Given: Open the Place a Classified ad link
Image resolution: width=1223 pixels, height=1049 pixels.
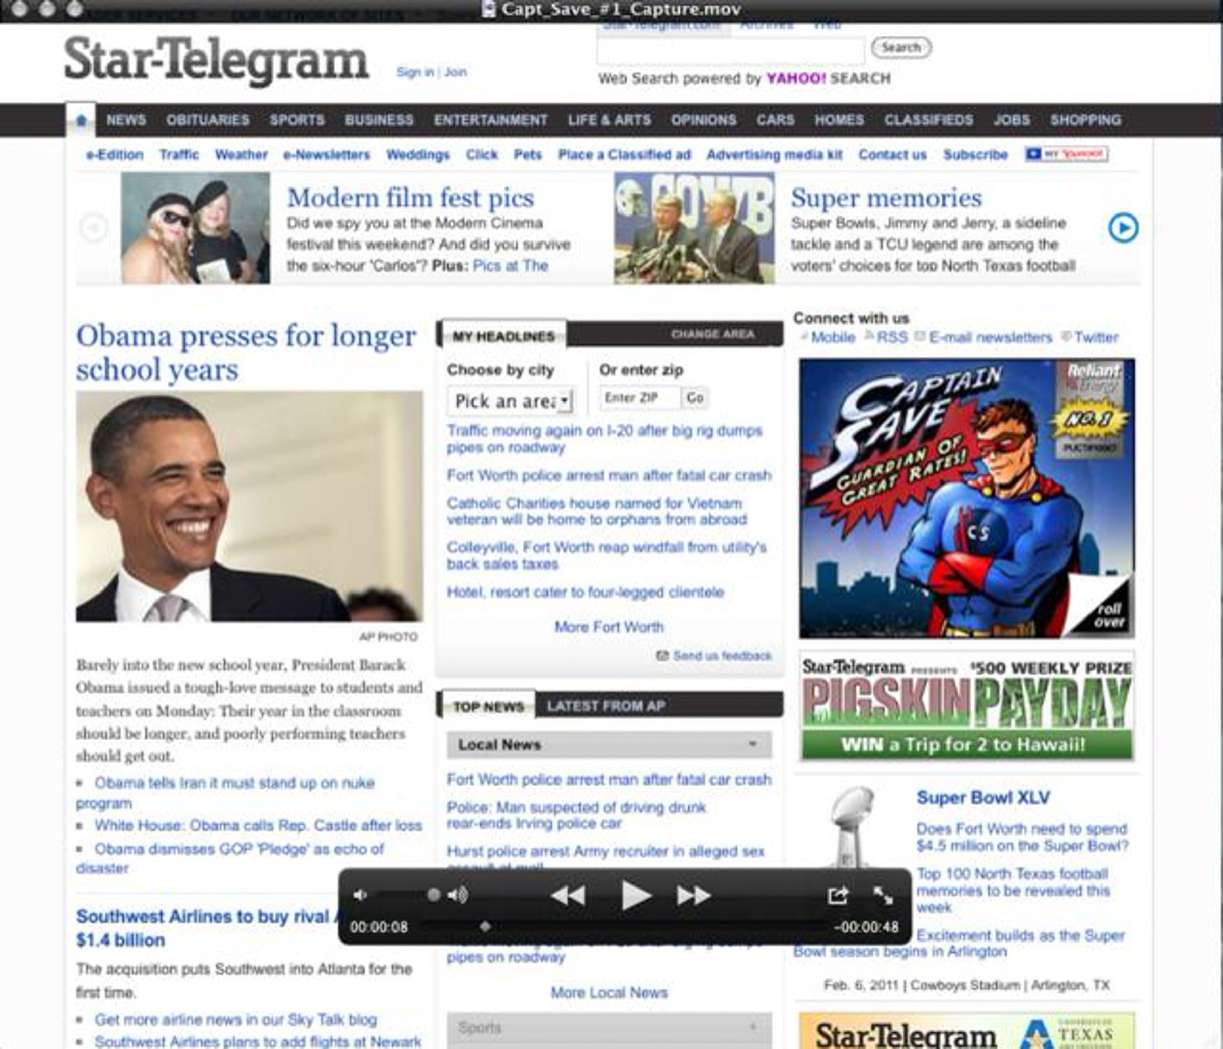Looking at the screenshot, I should [624, 154].
